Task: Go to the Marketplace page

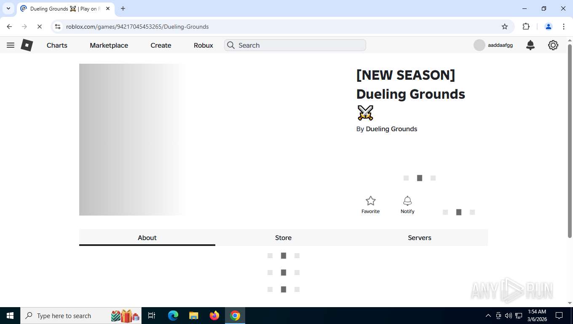Action: [x=109, y=45]
